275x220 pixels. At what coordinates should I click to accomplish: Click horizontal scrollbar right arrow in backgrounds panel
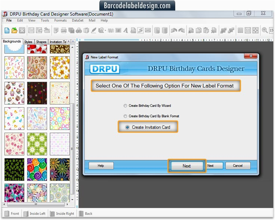click(x=67, y=204)
